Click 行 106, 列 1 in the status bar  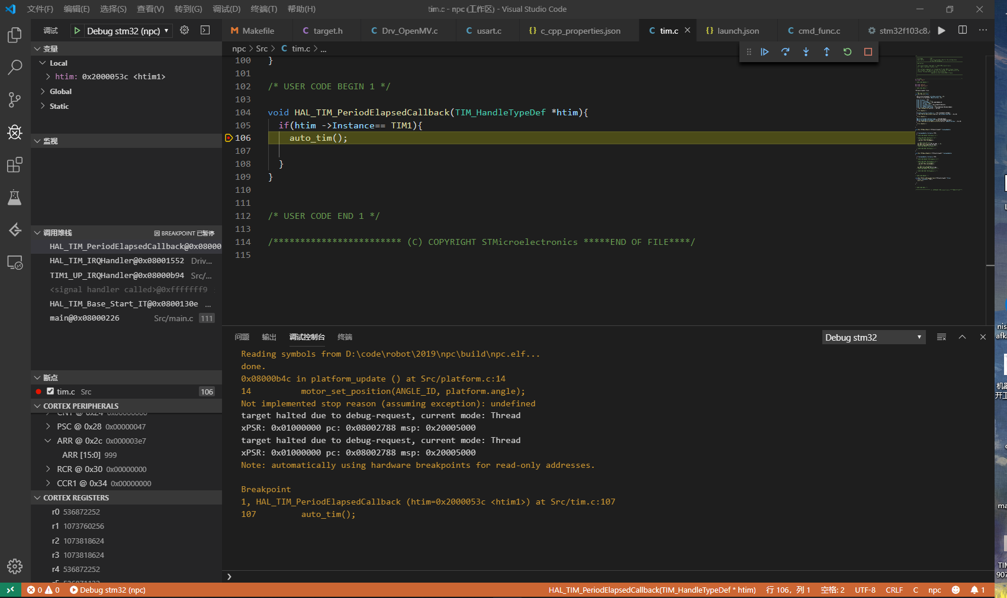click(787, 590)
